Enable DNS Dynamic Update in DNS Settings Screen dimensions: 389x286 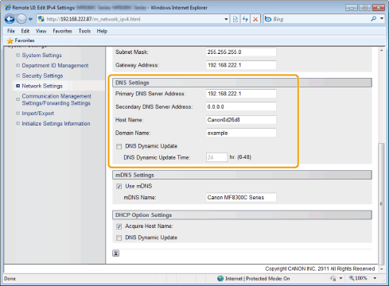119,146
